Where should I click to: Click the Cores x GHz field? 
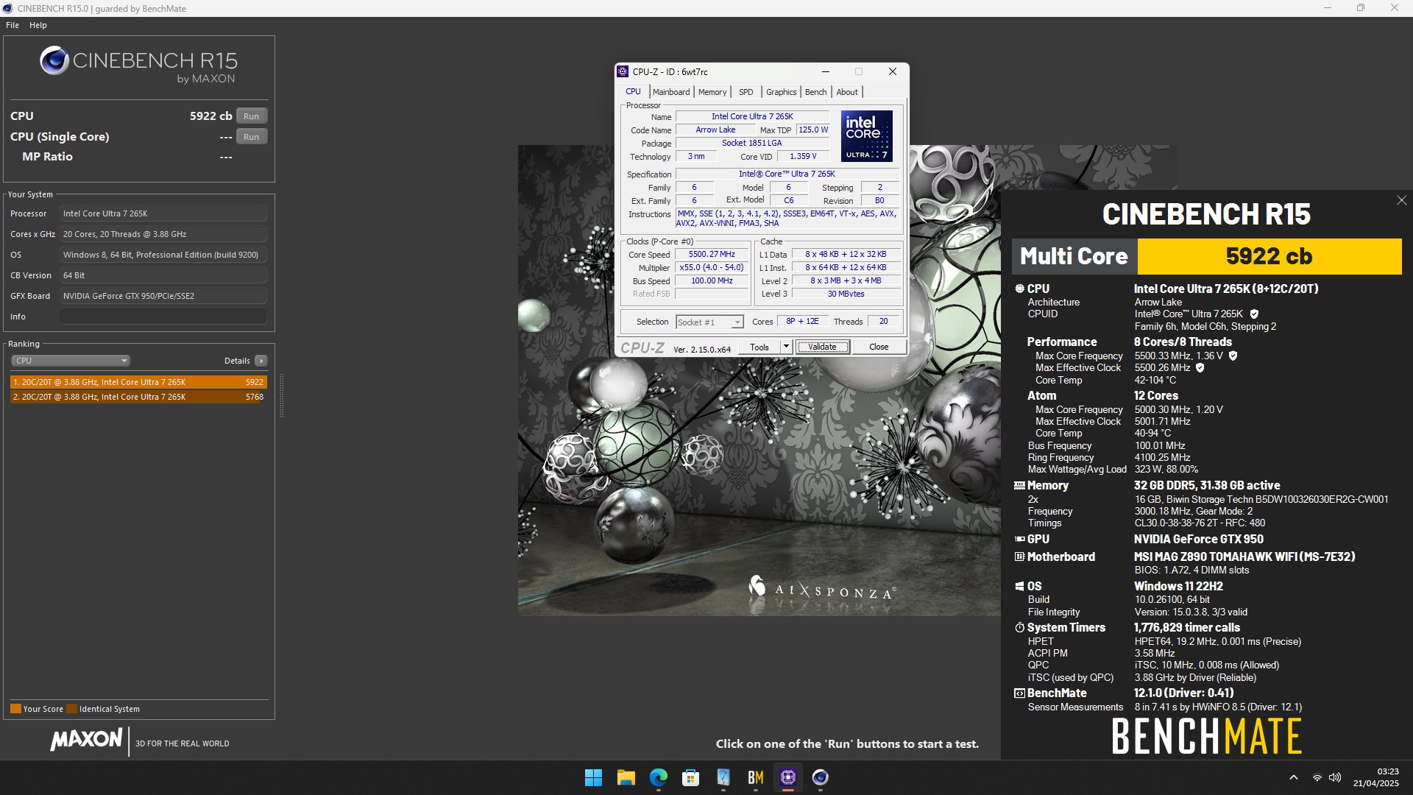163,234
